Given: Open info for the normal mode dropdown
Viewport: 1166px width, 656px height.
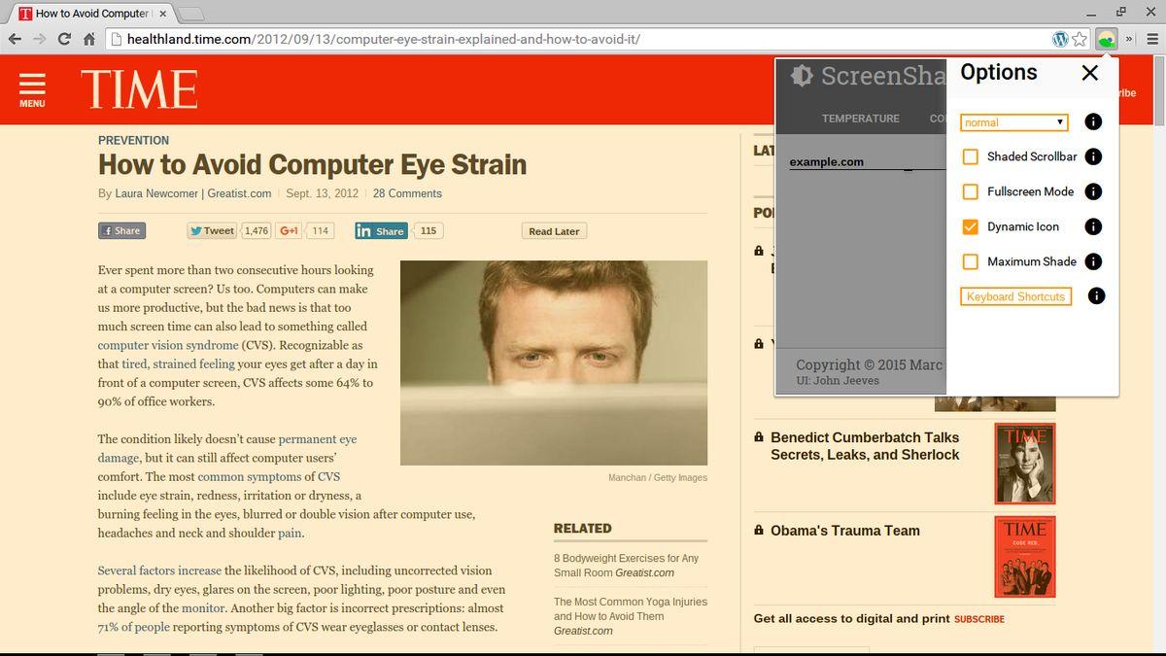Looking at the screenshot, I should pos(1093,122).
